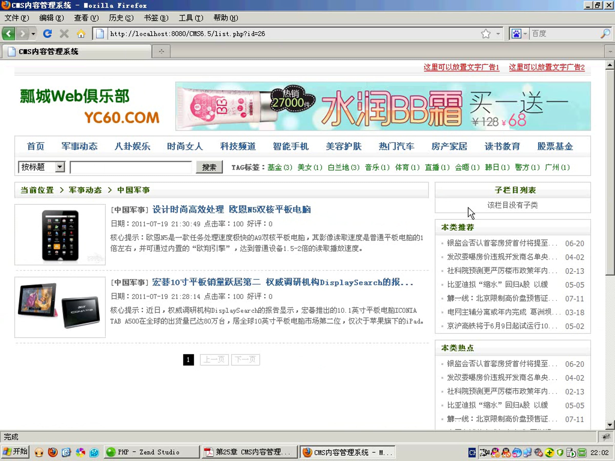Bookmark page using the star icon

(485, 34)
